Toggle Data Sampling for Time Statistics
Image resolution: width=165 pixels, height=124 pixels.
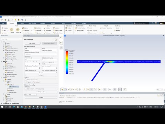[x=26, y=89]
